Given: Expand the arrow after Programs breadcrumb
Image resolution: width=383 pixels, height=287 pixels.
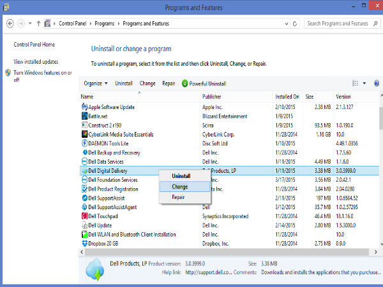Looking at the screenshot, I should pyautogui.click(x=119, y=24).
